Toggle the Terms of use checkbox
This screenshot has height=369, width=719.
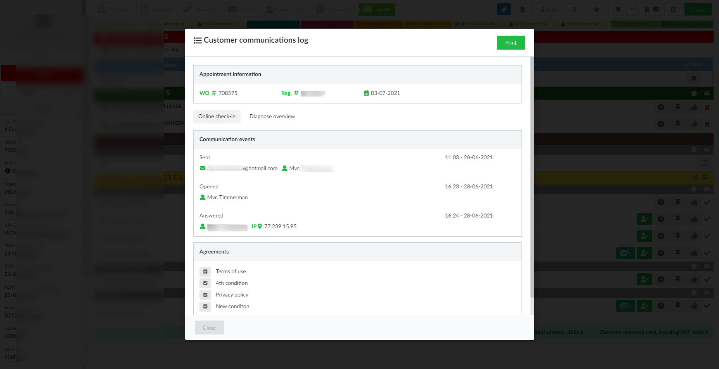coord(205,271)
